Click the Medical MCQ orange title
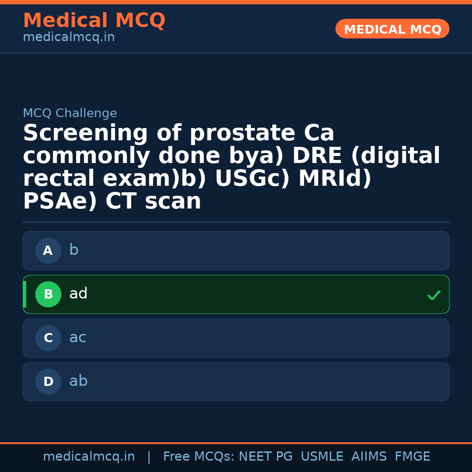This screenshot has height=472, width=472. point(94,21)
